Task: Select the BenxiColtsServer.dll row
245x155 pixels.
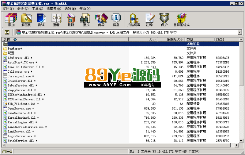Action: [x=120, y=67]
